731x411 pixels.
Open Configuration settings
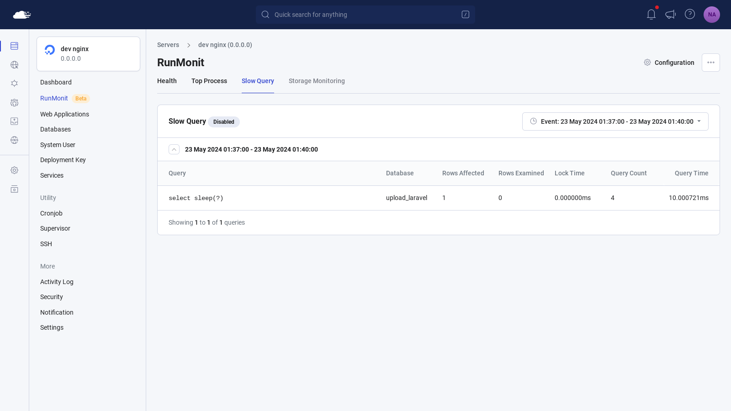[x=669, y=63]
